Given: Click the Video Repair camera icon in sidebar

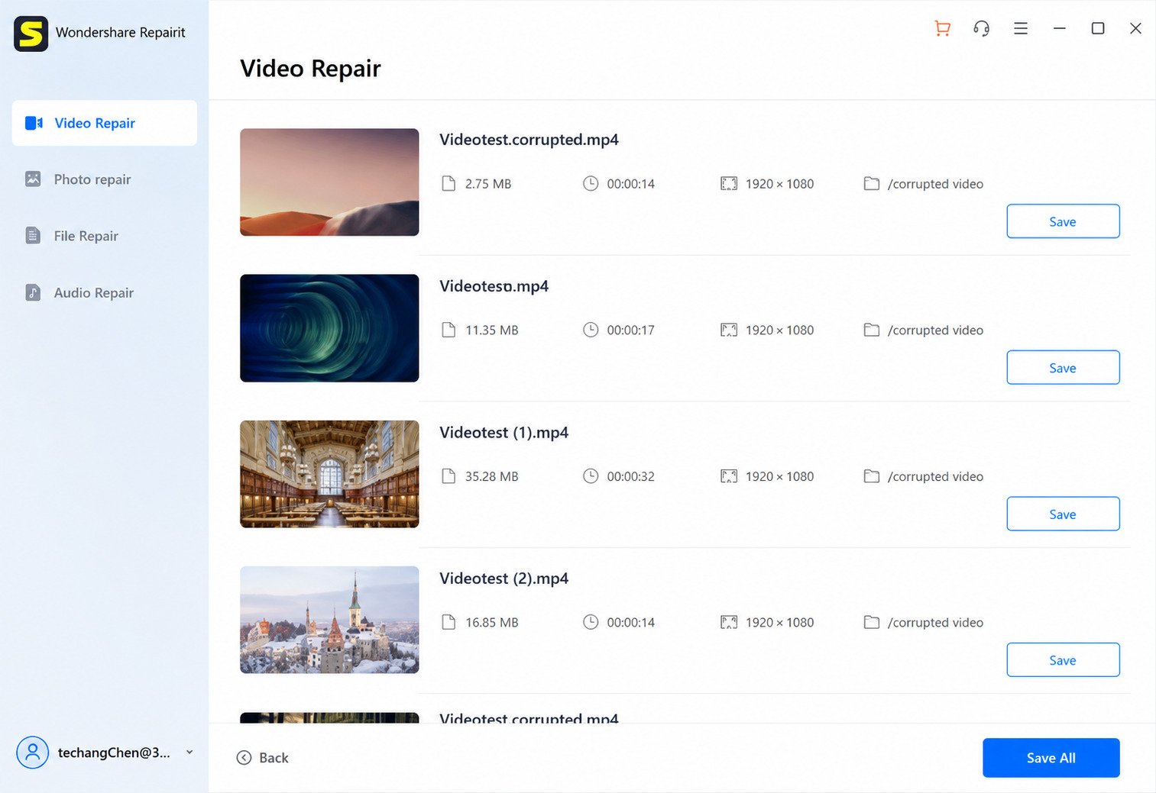Looking at the screenshot, I should click(34, 123).
